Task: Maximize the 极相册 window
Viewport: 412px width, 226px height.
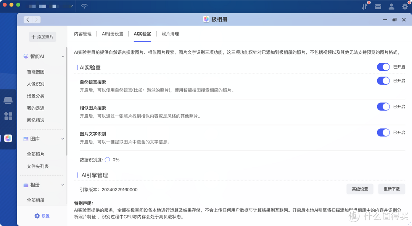Action: click(394, 20)
